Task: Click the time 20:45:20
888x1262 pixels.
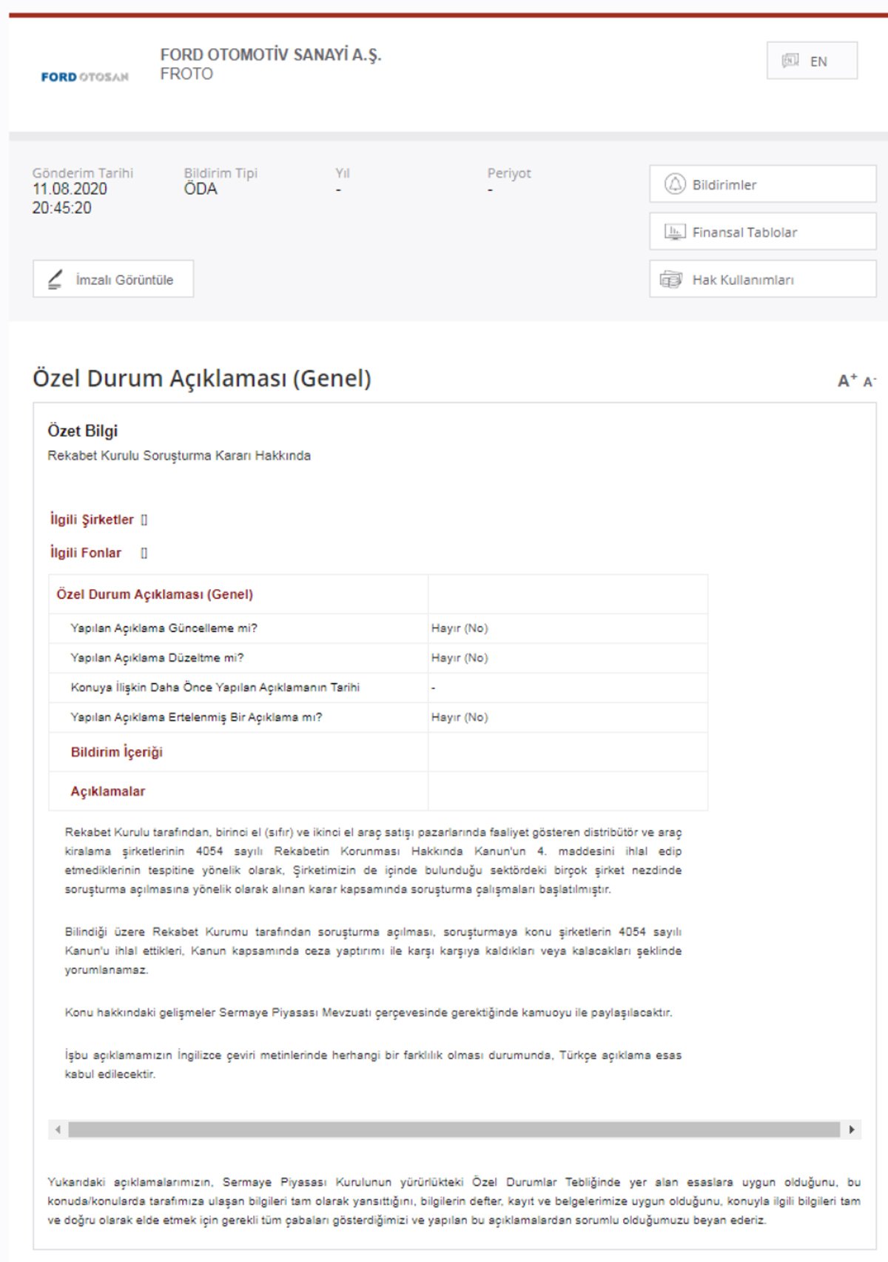Action: pyautogui.click(x=62, y=208)
